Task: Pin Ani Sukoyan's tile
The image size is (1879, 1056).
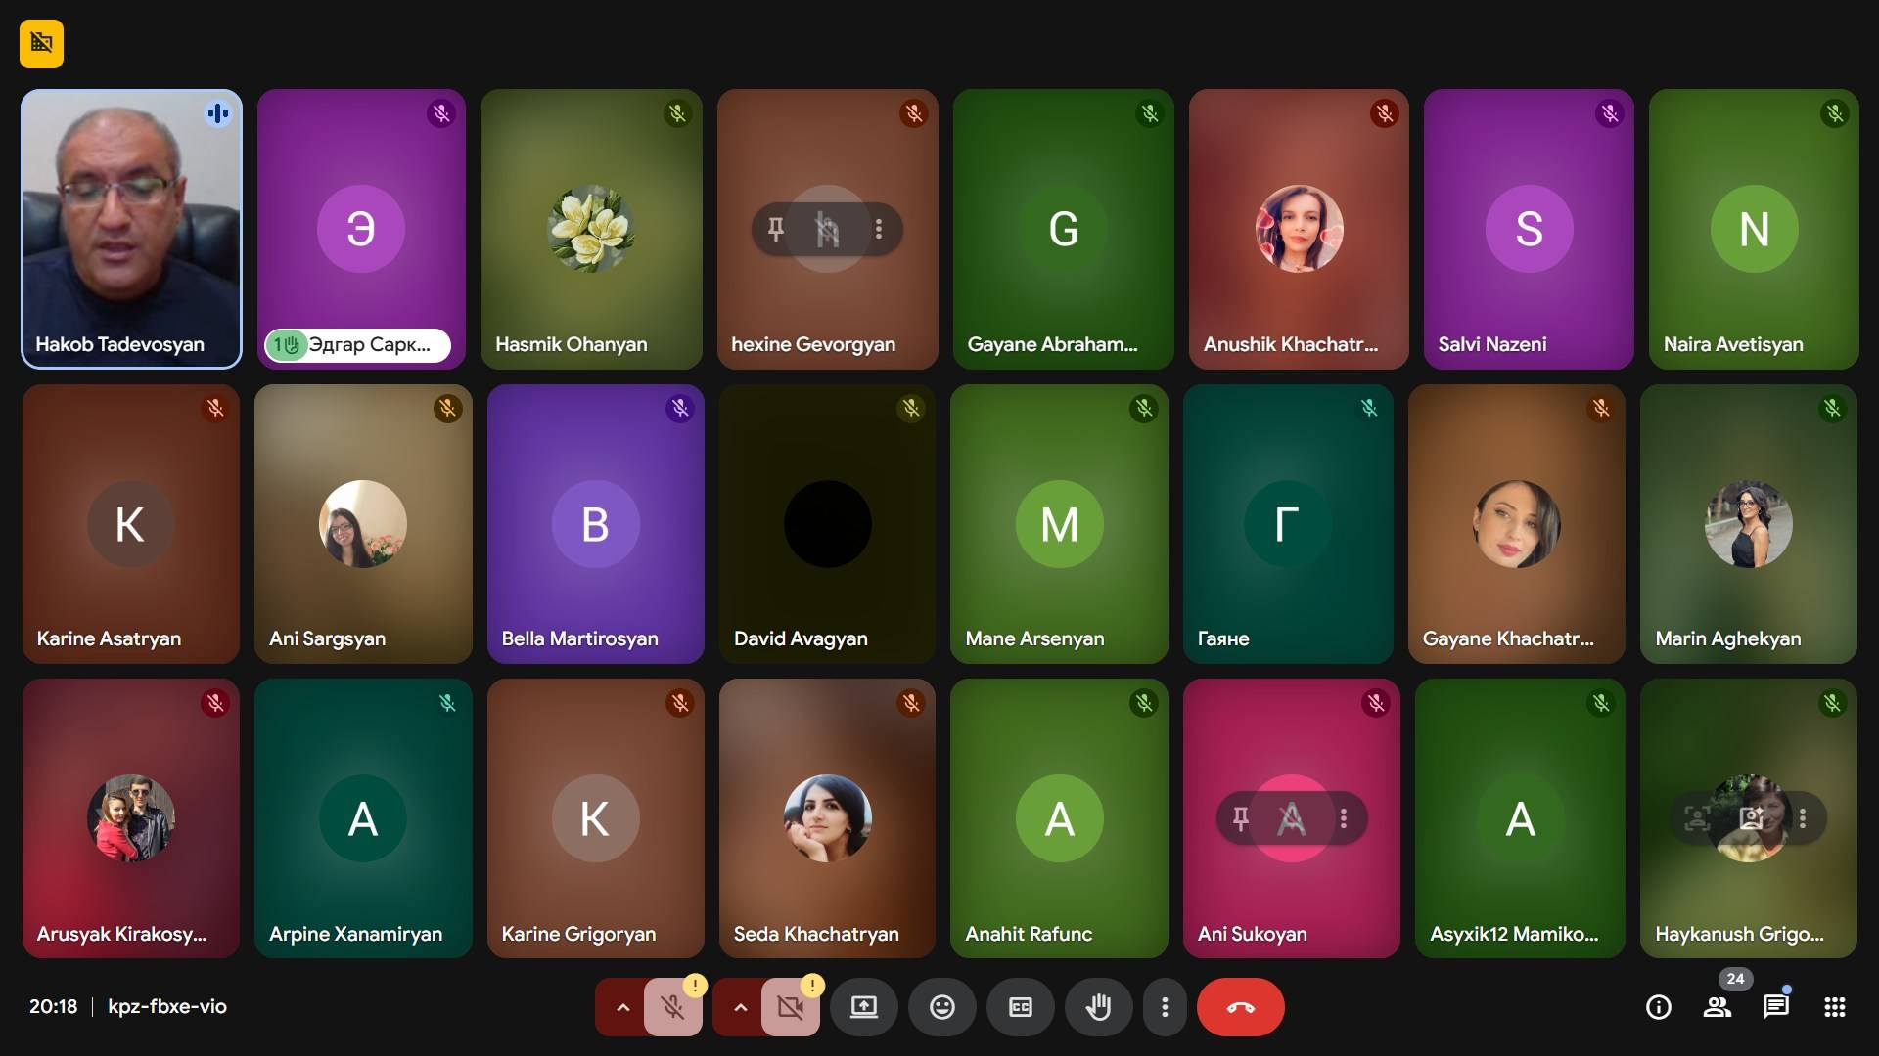Action: click(1240, 818)
